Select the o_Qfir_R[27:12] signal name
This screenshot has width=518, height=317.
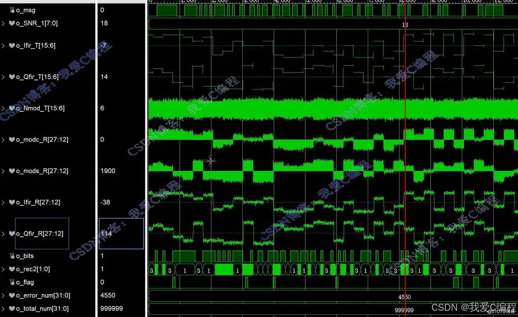(39, 234)
